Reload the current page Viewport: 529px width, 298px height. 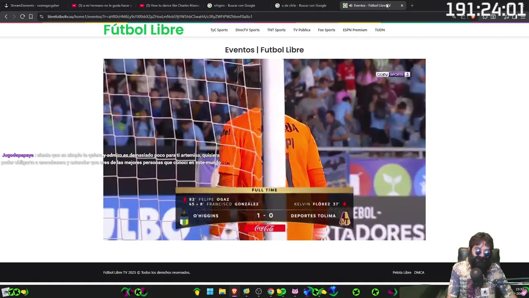click(22, 17)
